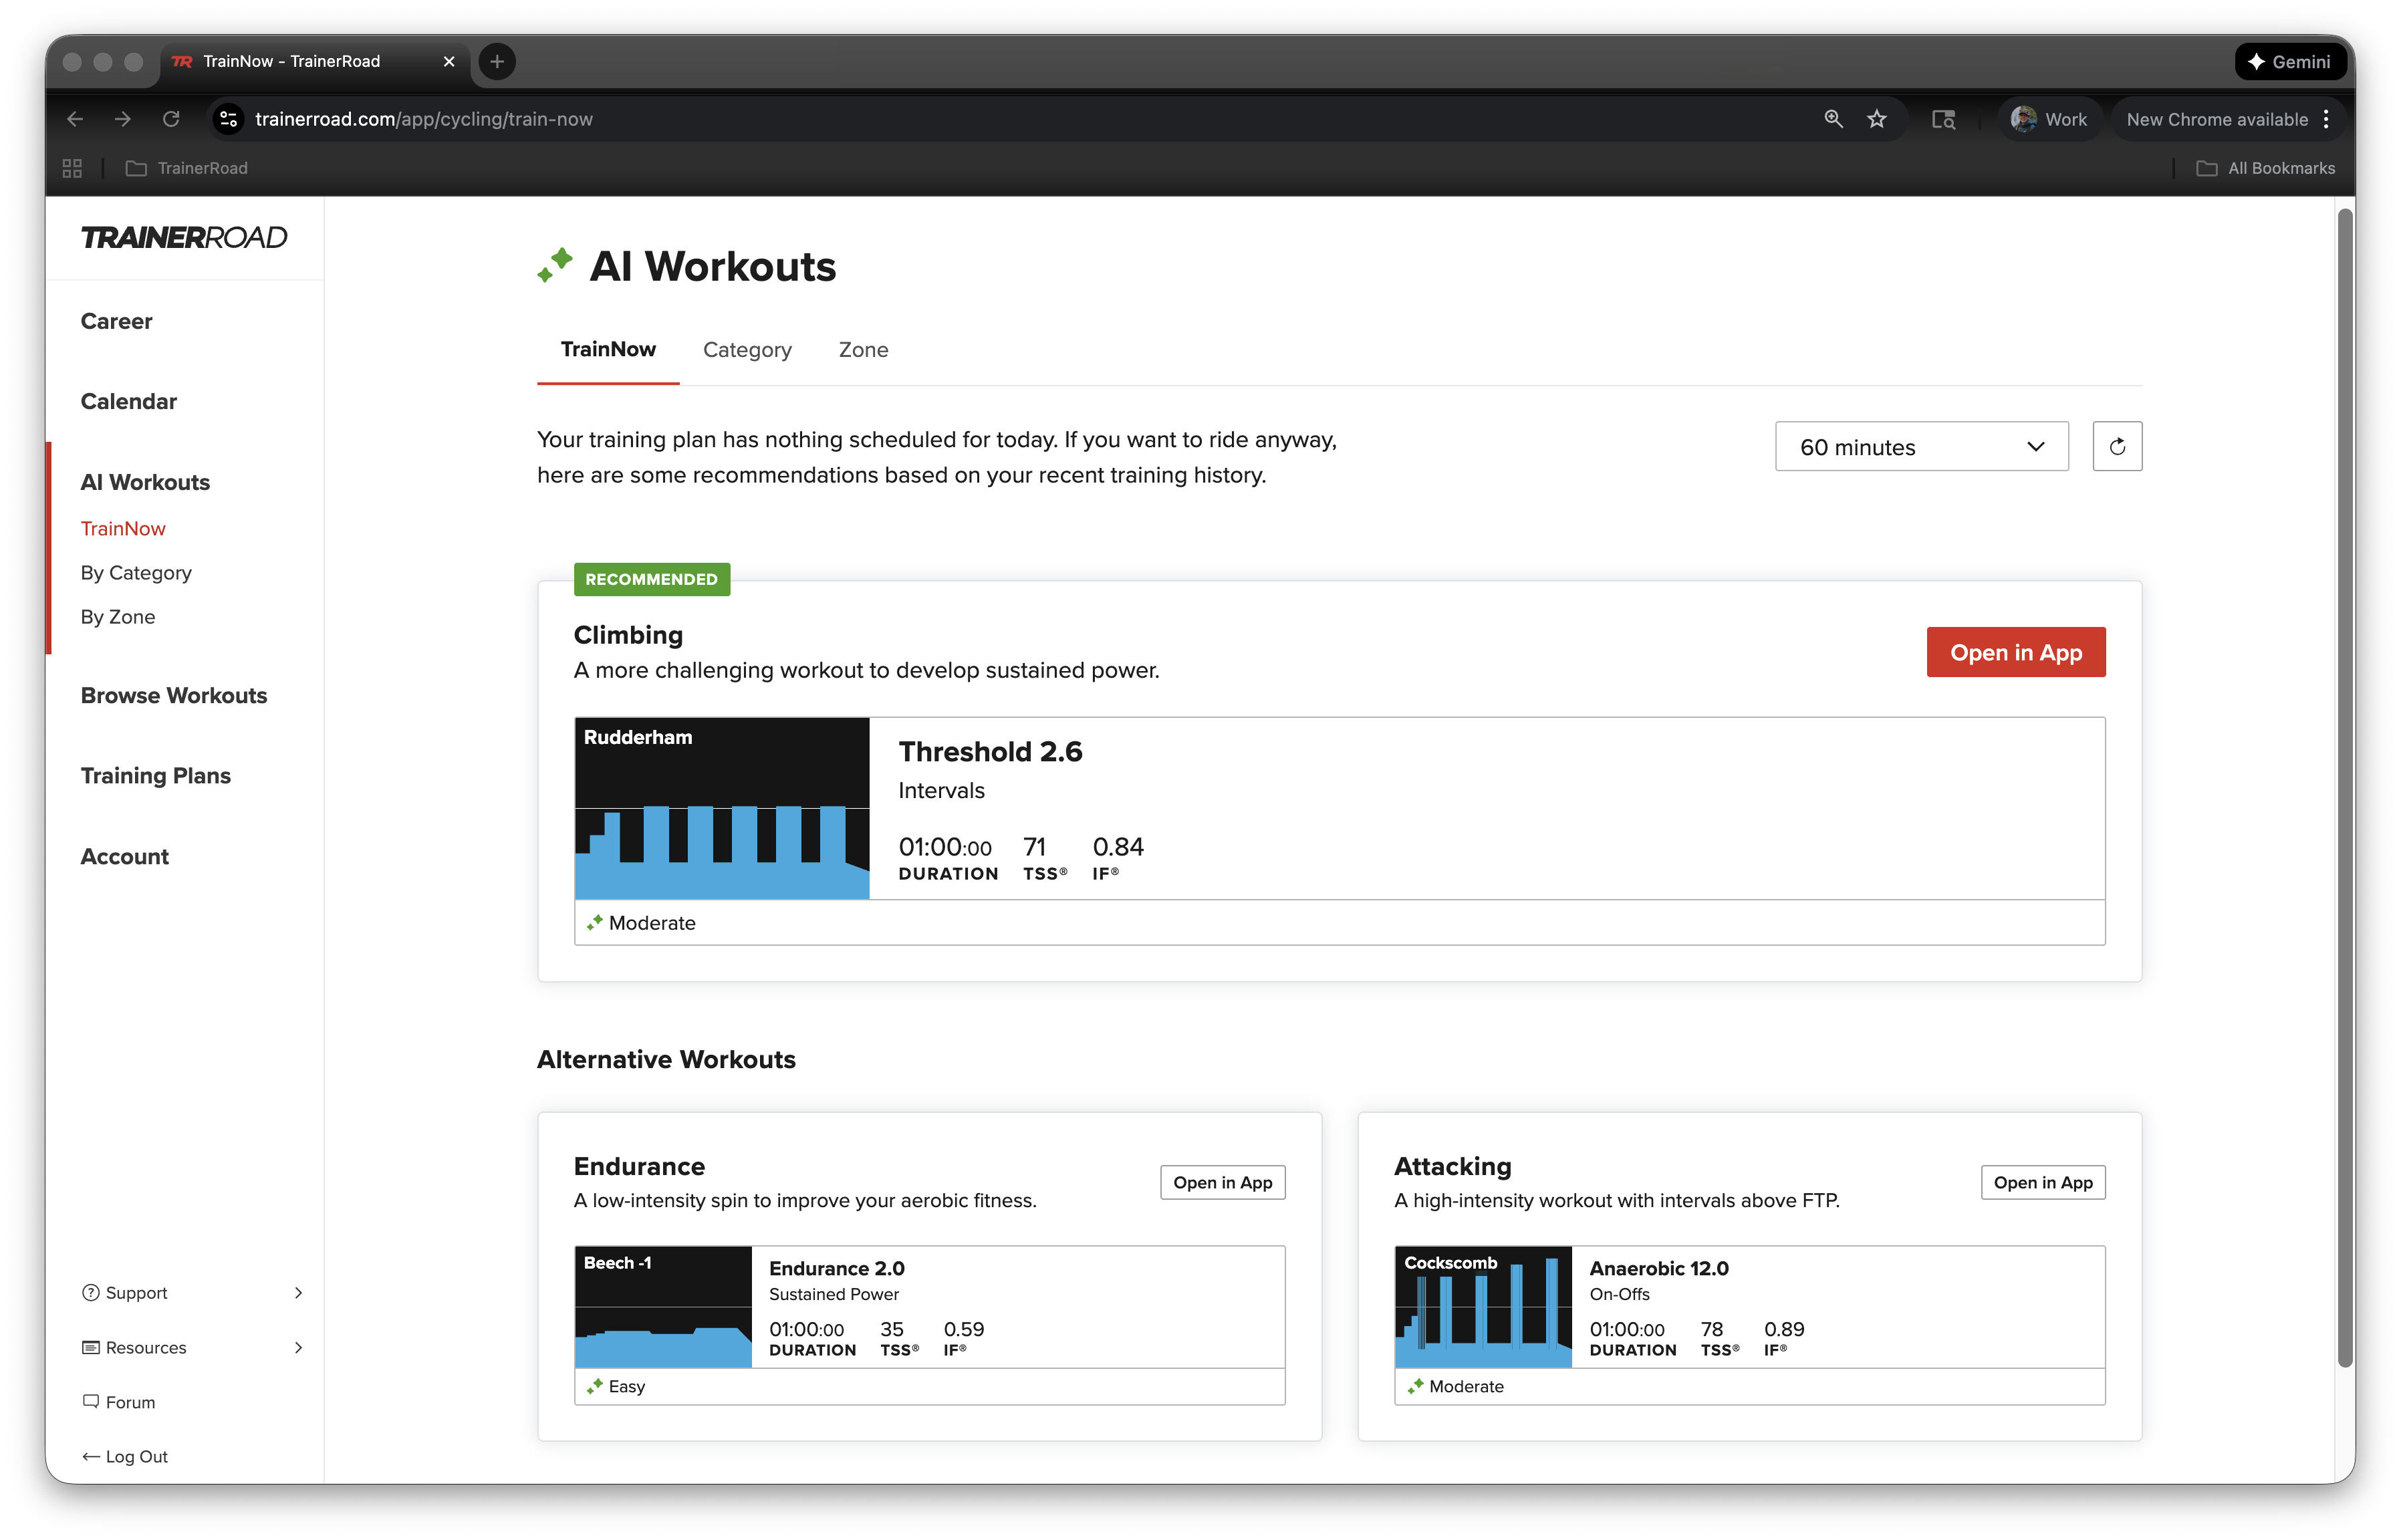Open Calendar in the sidebar
This screenshot has height=1540, width=2401.
click(129, 401)
